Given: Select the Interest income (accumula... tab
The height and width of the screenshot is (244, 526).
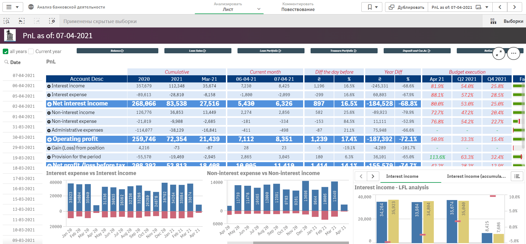Looking at the screenshot, I should pyautogui.click(x=476, y=176).
